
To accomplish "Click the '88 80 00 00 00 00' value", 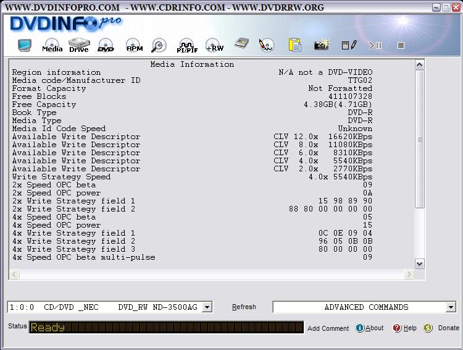I will 330,209.
